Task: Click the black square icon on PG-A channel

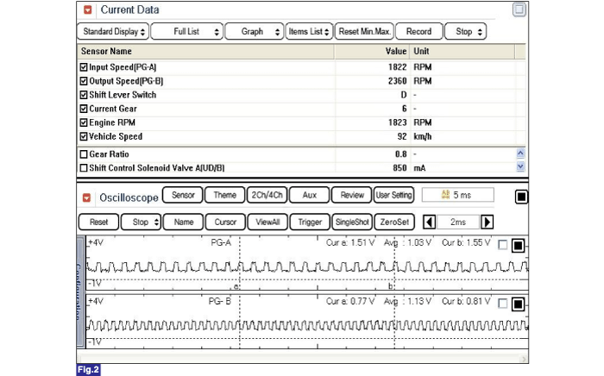Action: (518, 246)
